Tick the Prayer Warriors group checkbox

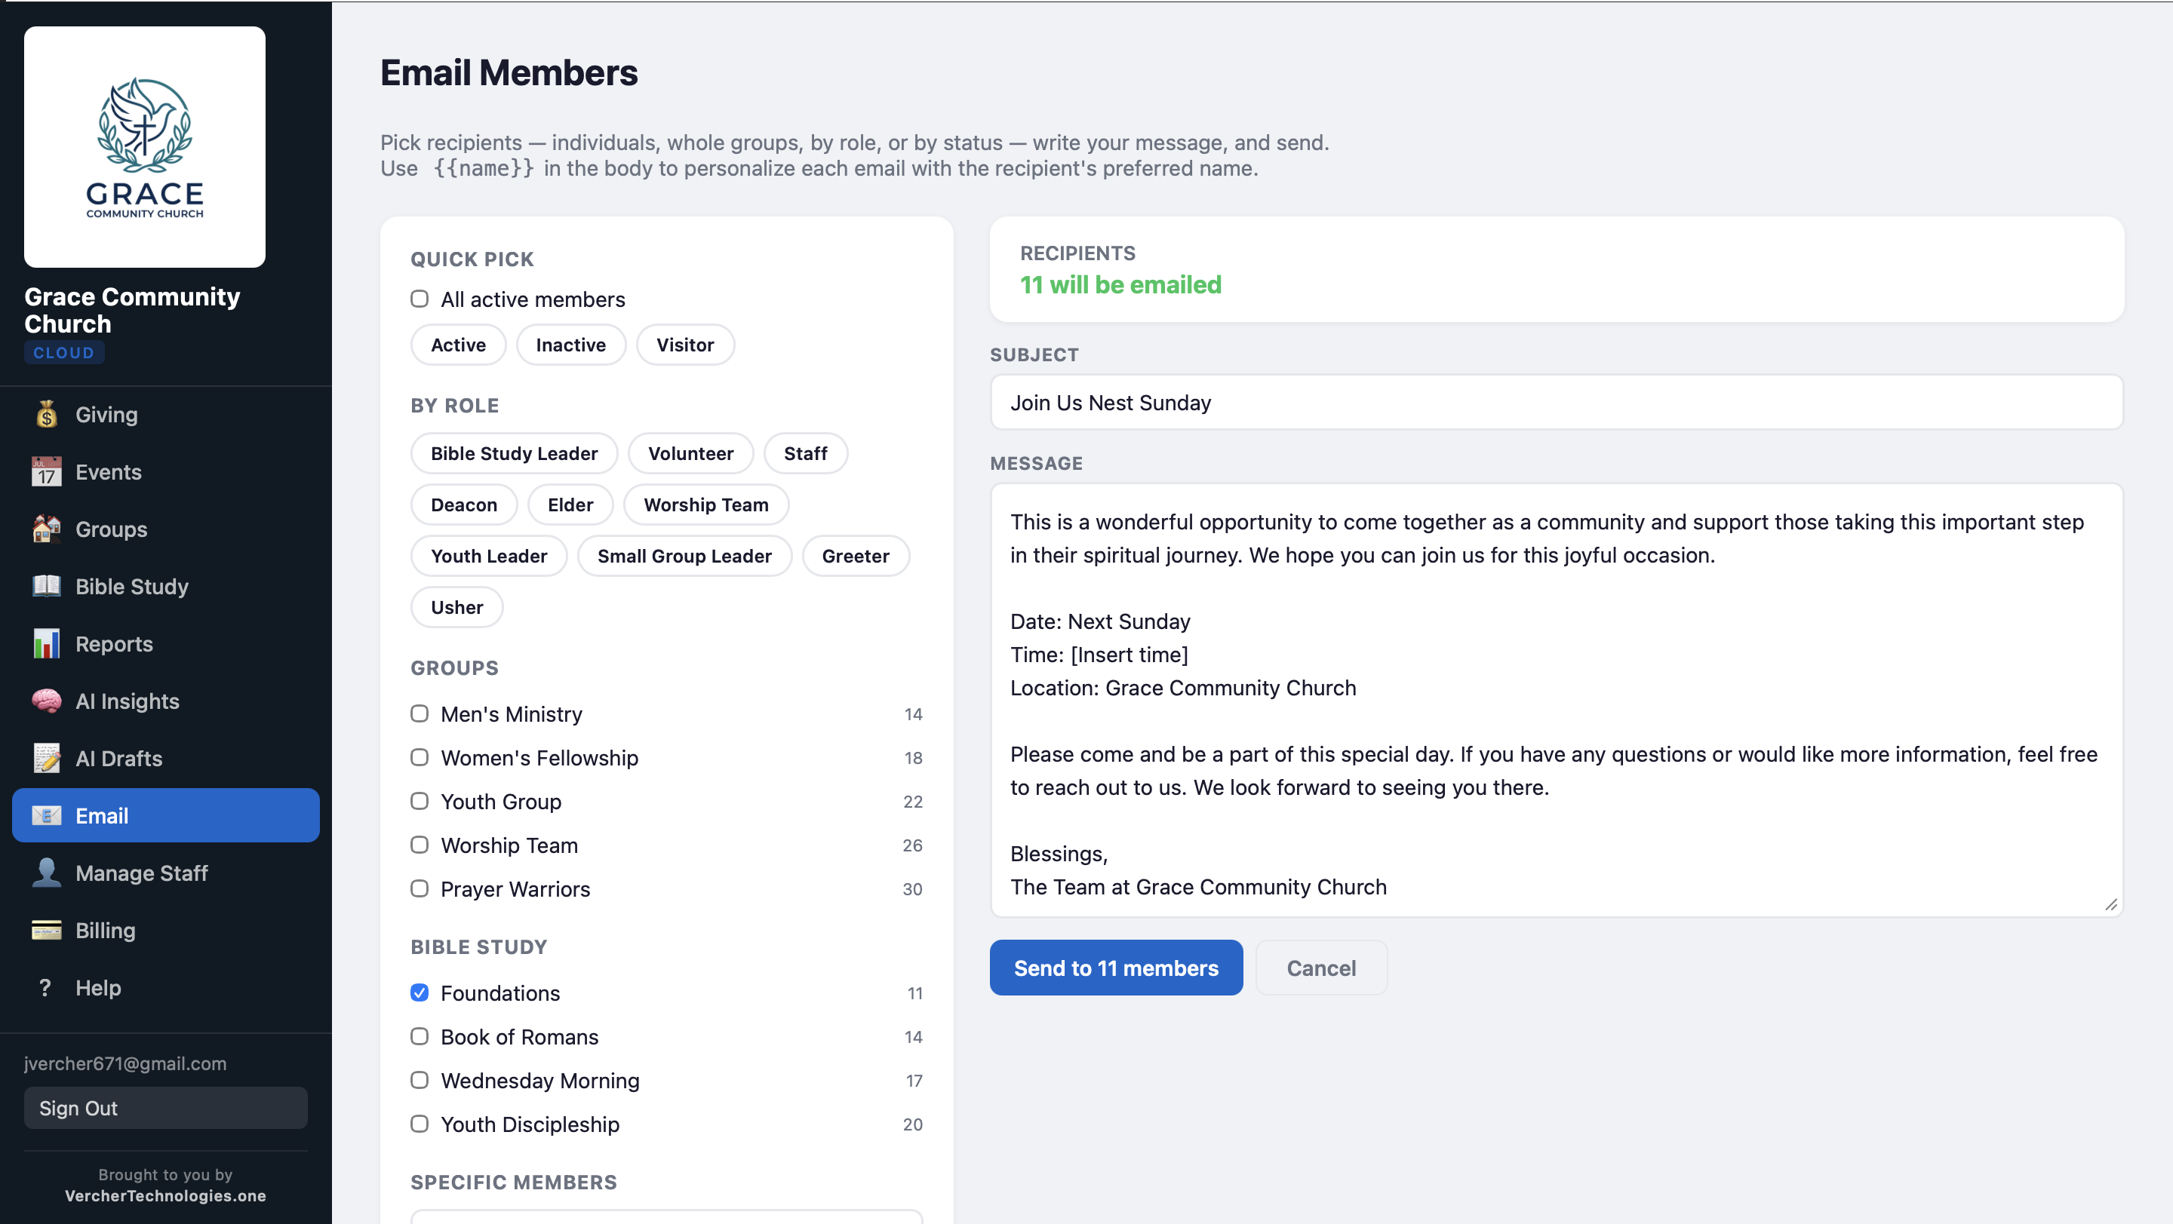point(420,888)
